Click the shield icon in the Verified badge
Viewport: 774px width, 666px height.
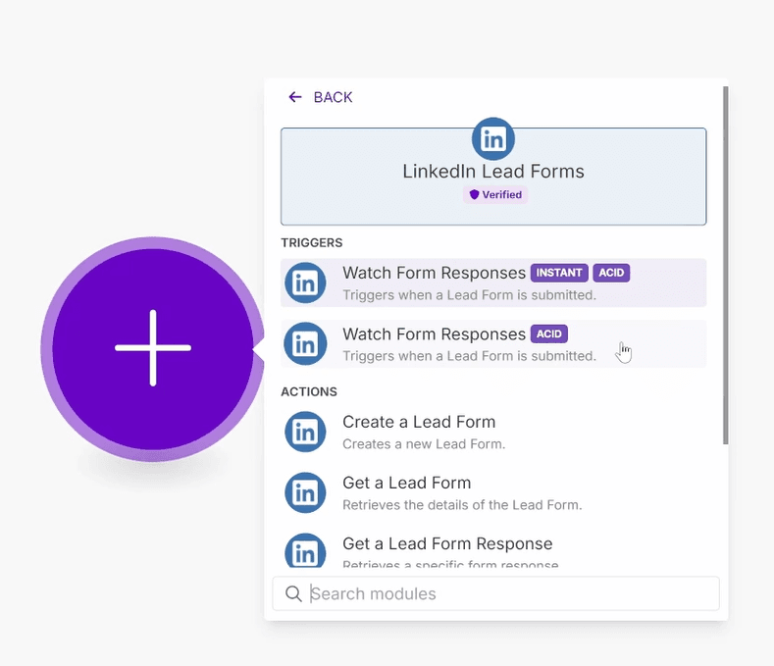(474, 195)
